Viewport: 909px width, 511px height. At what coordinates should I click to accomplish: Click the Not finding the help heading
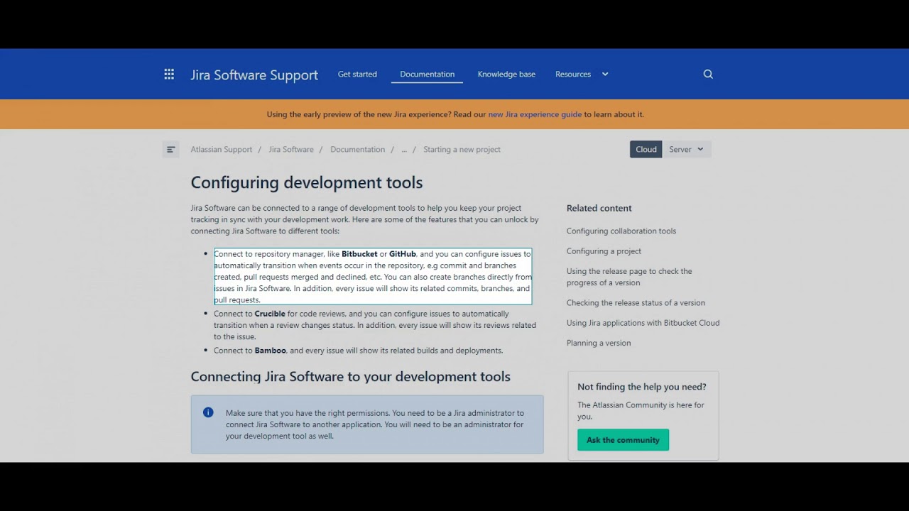point(642,387)
